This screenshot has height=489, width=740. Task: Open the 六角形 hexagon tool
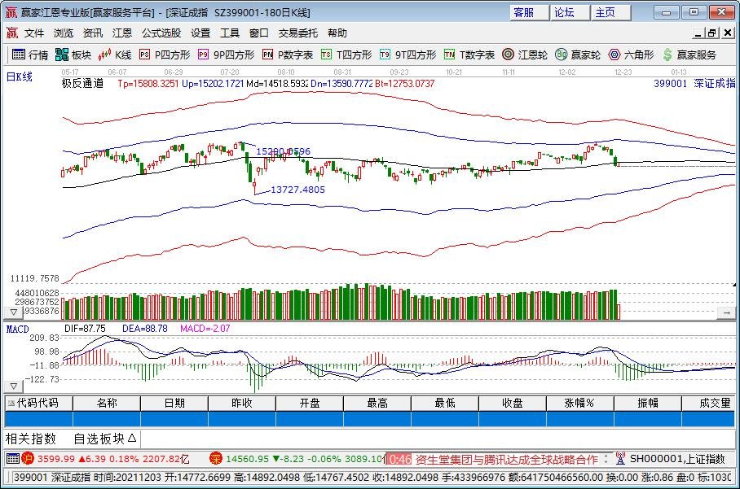click(x=631, y=55)
